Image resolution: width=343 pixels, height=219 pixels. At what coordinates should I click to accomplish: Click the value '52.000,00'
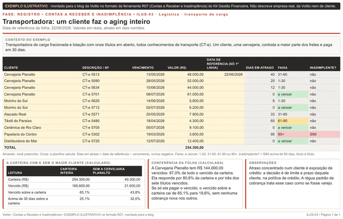tap(195, 81)
